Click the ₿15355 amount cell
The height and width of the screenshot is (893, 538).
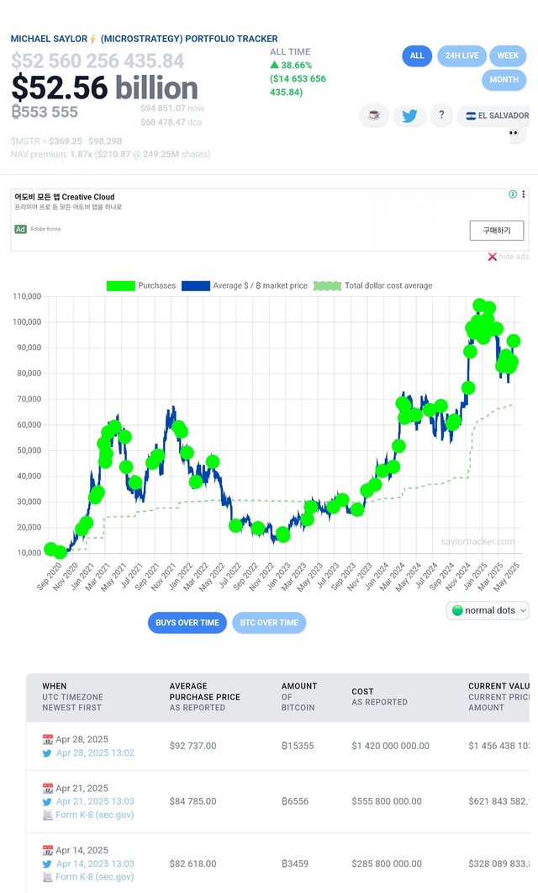tap(298, 746)
